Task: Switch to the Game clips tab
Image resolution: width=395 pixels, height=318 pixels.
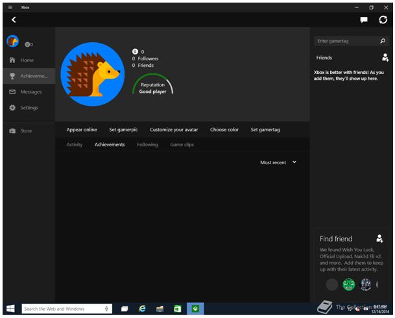Action: [182, 144]
